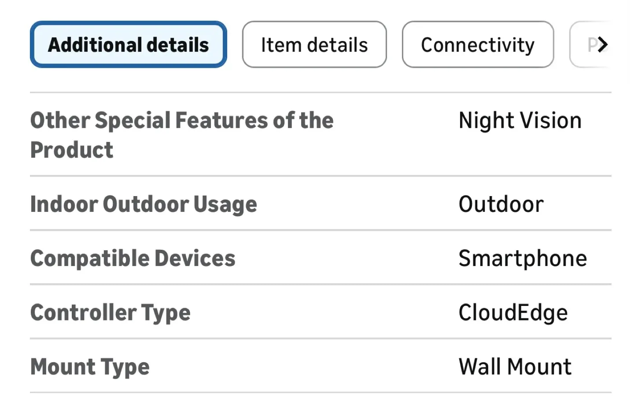Image resolution: width=634 pixels, height=404 pixels.
Task: Select the Connectivity tab
Action: coord(478,44)
